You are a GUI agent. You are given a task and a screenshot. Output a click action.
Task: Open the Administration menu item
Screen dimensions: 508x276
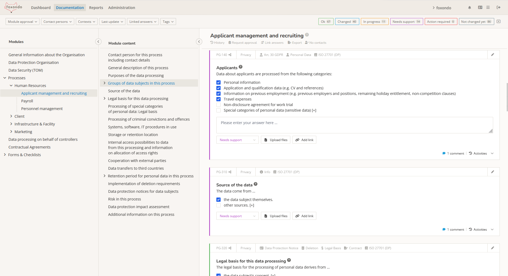point(121,7)
